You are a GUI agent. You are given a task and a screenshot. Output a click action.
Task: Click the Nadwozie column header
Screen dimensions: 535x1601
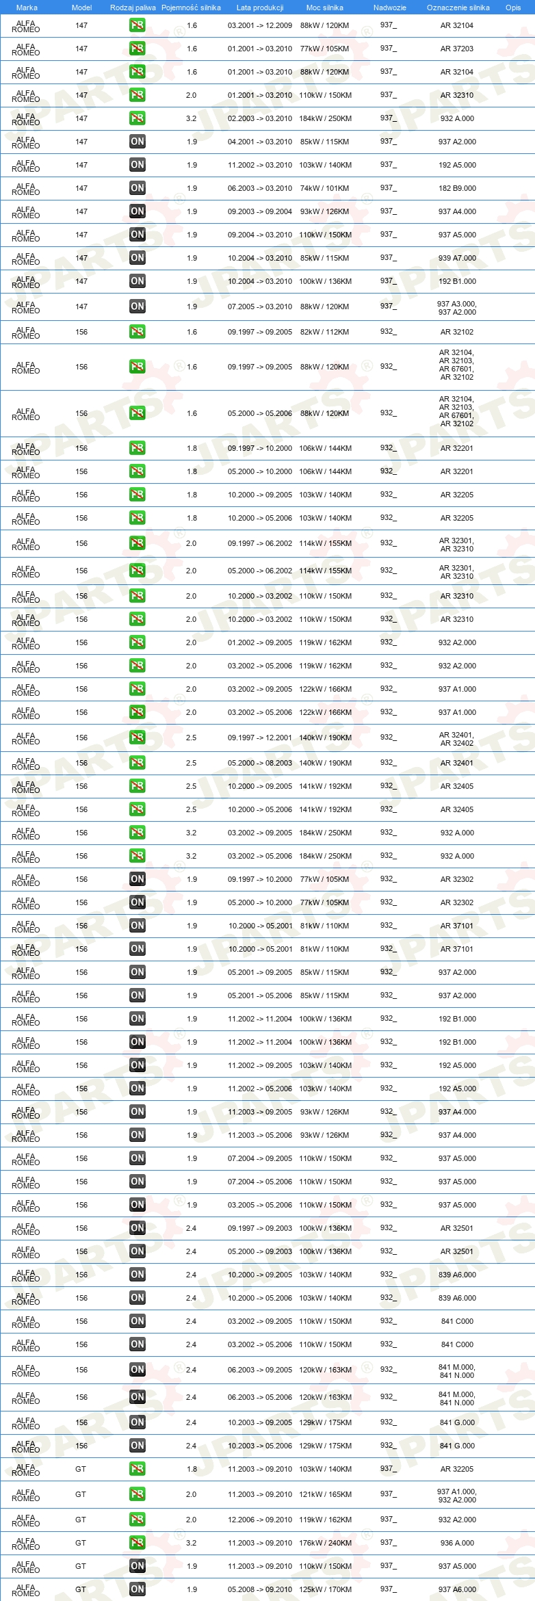click(390, 8)
